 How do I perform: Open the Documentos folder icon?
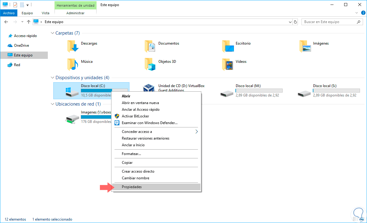150,46
